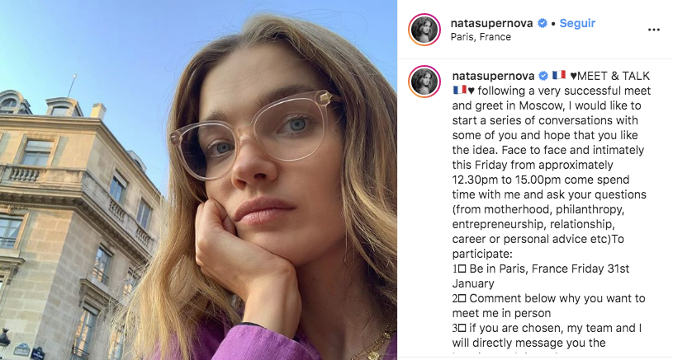Click the "Comment below why you want" line
The image size is (673, 360).
pos(560,299)
